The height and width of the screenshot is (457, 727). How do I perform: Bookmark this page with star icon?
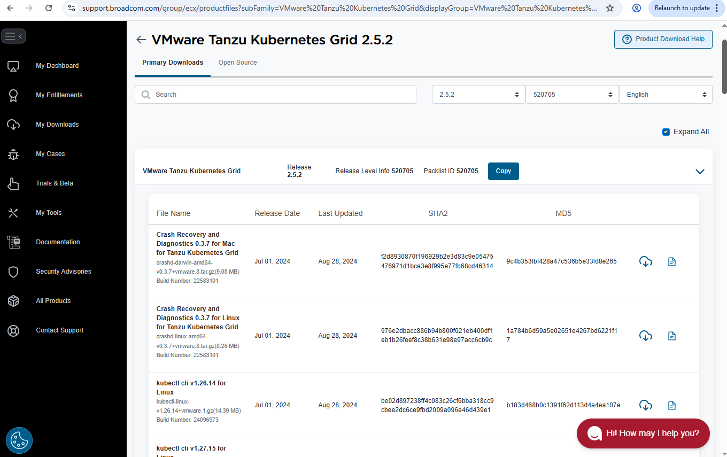[x=610, y=8]
